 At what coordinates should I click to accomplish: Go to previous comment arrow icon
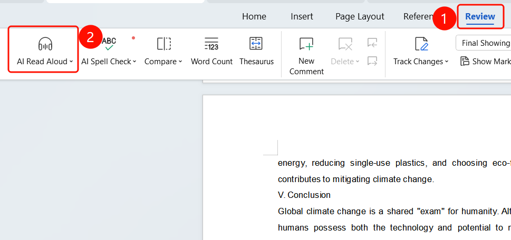pos(372,43)
